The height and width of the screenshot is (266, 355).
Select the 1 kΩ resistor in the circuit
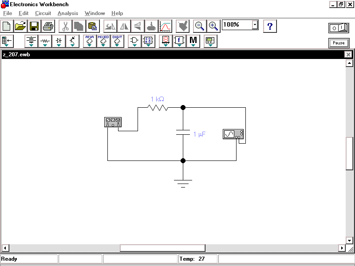coord(158,107)
